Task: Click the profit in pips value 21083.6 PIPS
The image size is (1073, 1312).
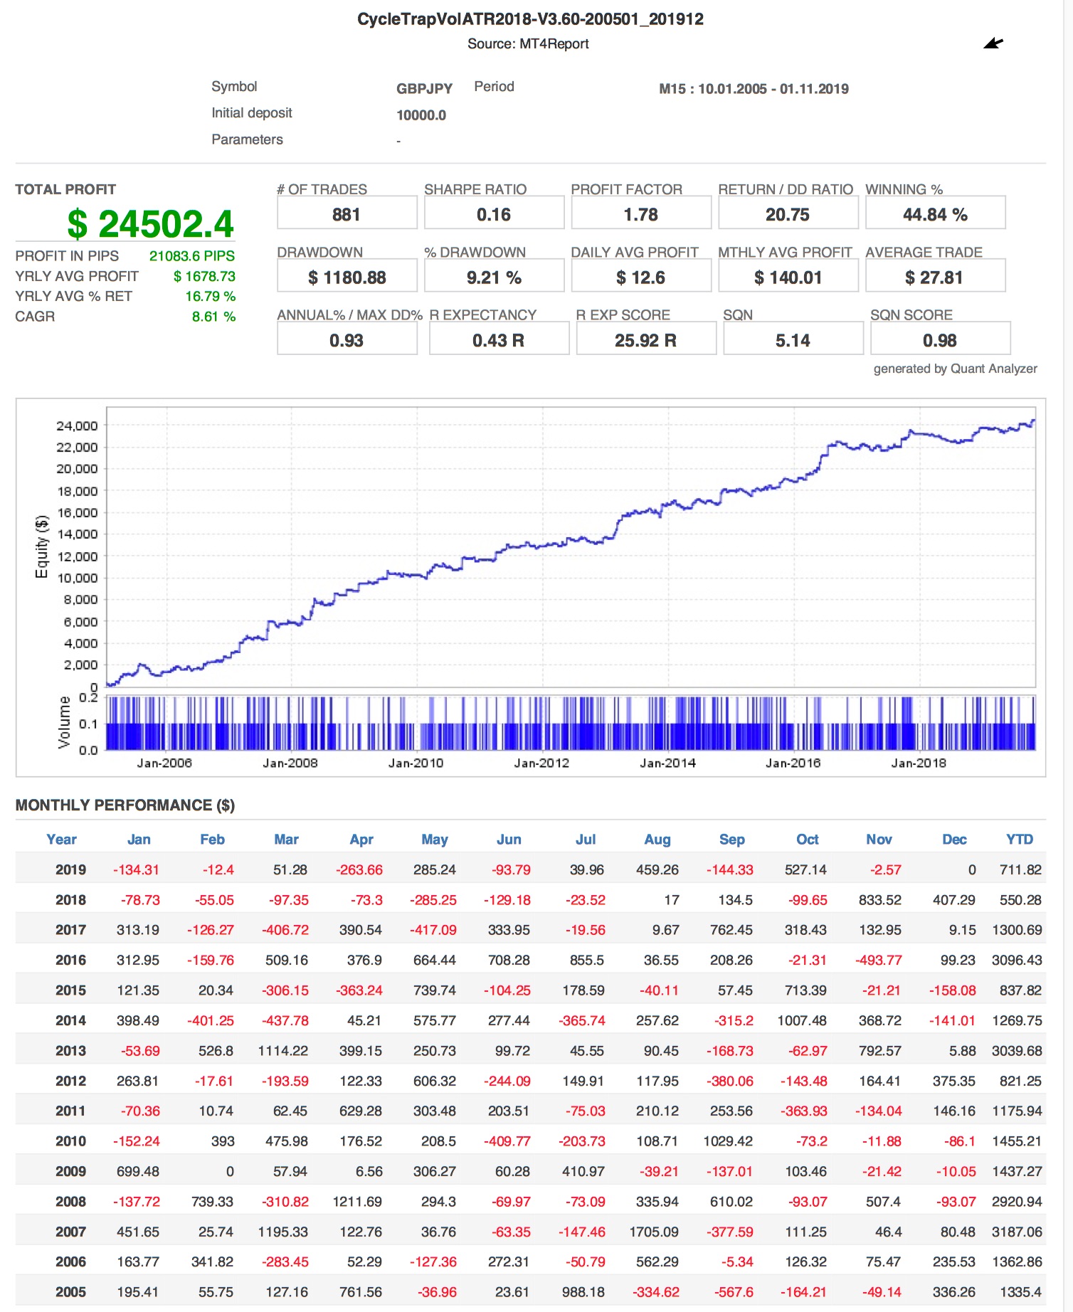Action: tap(192, 256)
